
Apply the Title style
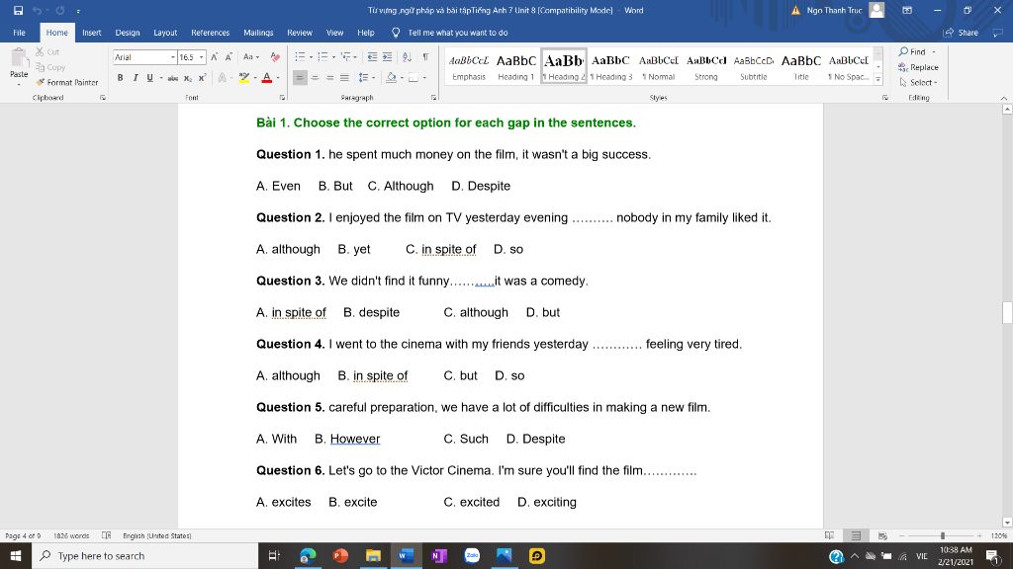801,66
